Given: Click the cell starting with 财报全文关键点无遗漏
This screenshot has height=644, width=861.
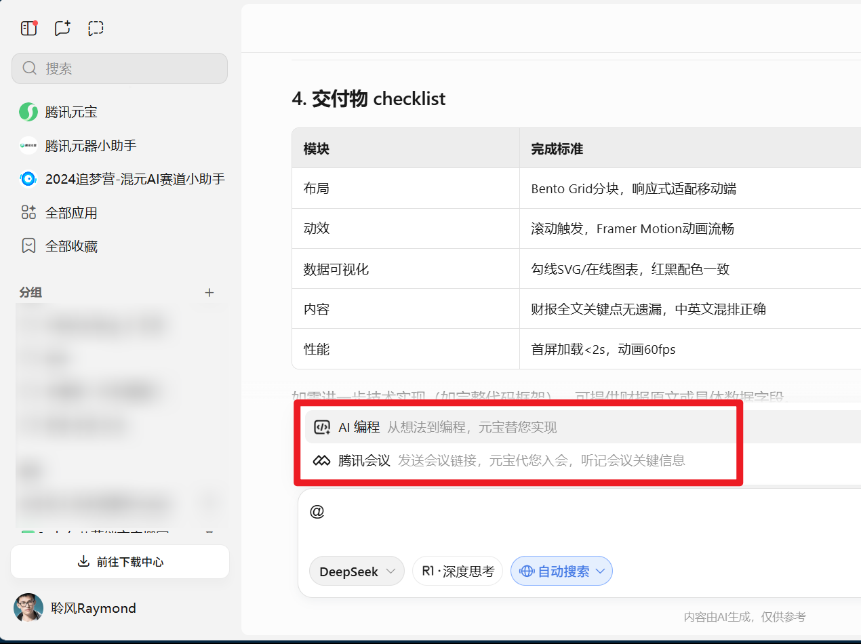Looking at the screenshot, I should coord(690,309).
